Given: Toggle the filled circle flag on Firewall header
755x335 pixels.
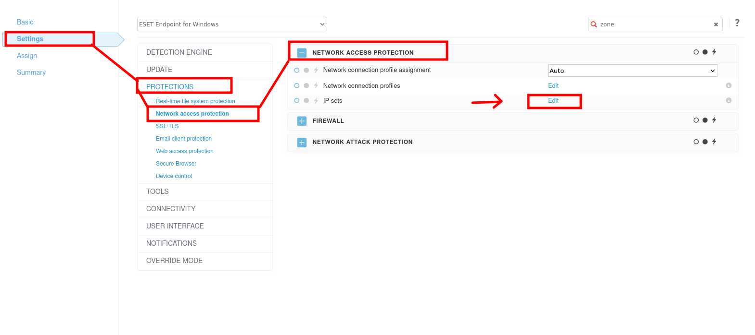Looking at the screenshot, I should coord(705,120).
